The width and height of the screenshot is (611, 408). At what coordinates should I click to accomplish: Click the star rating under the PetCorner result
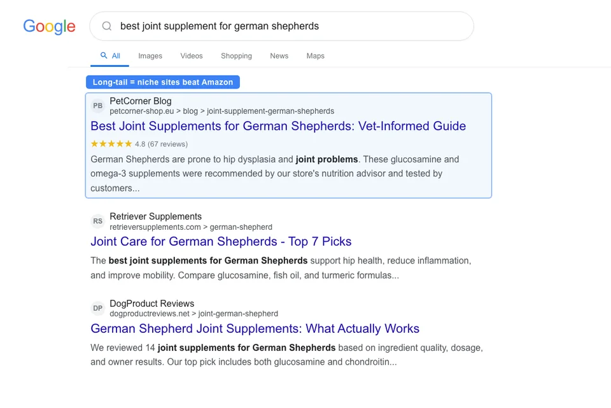[x=111, y=144]
